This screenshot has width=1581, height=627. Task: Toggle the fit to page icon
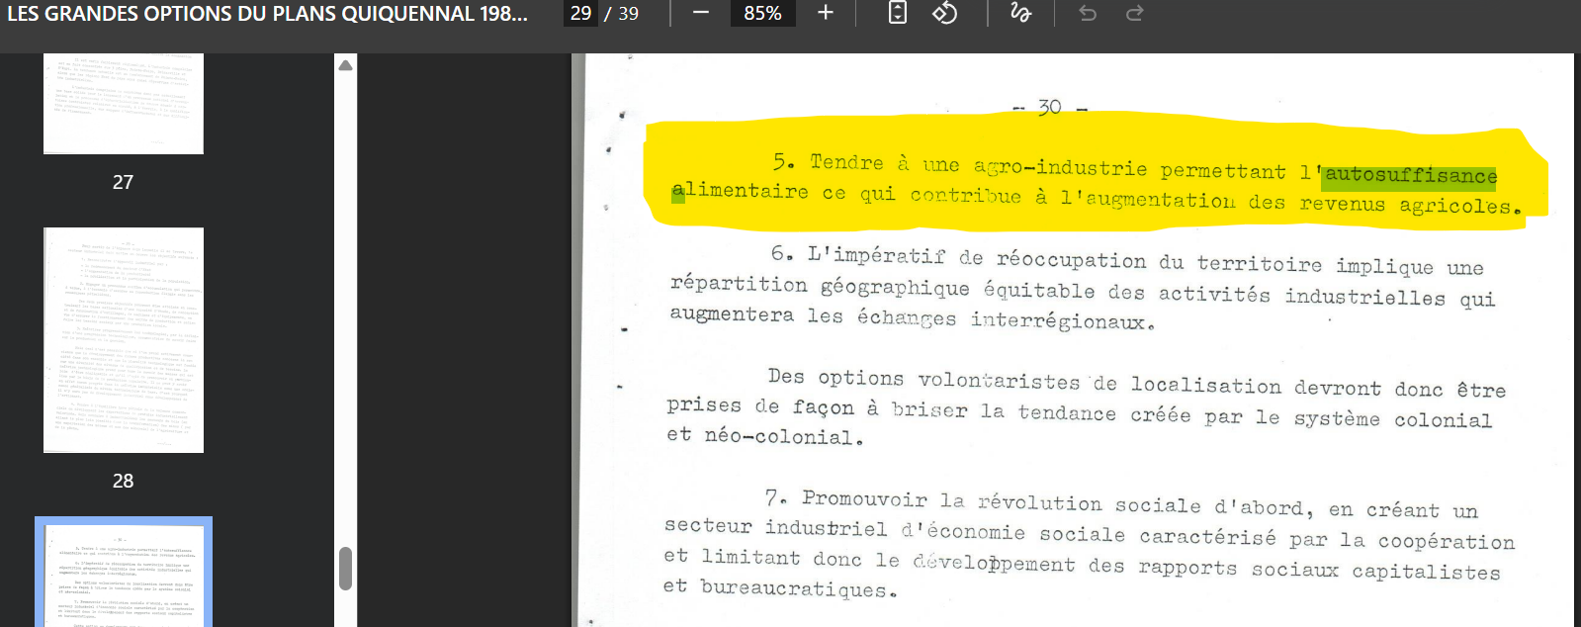[x=897, y=13]
